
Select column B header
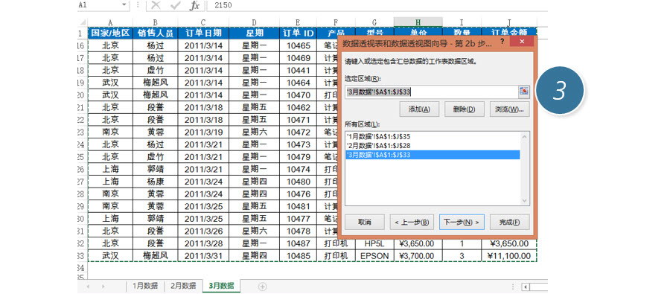click(x=155, y=22)
